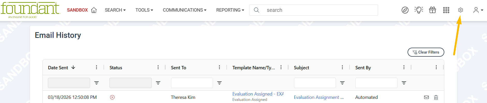The height and width of the screenshot is (103, 487).
Task: Open the Sent By filter operator icon
Action: (x=404, y=83)
